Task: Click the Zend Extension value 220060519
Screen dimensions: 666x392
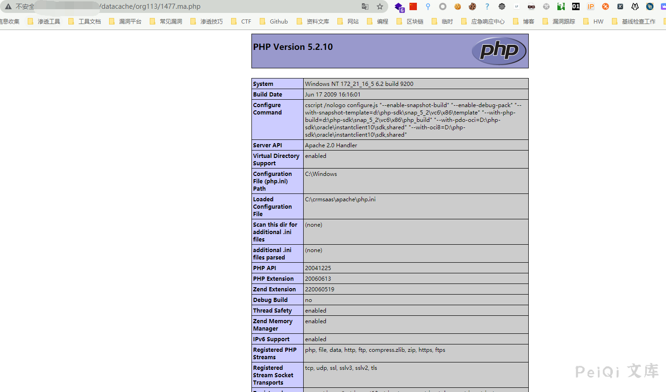Action: pos(319,289)
